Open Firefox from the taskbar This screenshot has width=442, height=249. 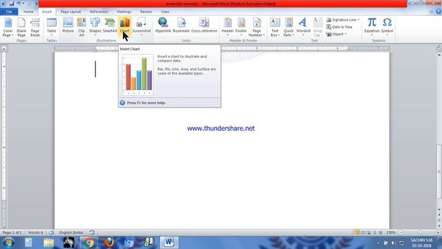click(x=109, y=243)
